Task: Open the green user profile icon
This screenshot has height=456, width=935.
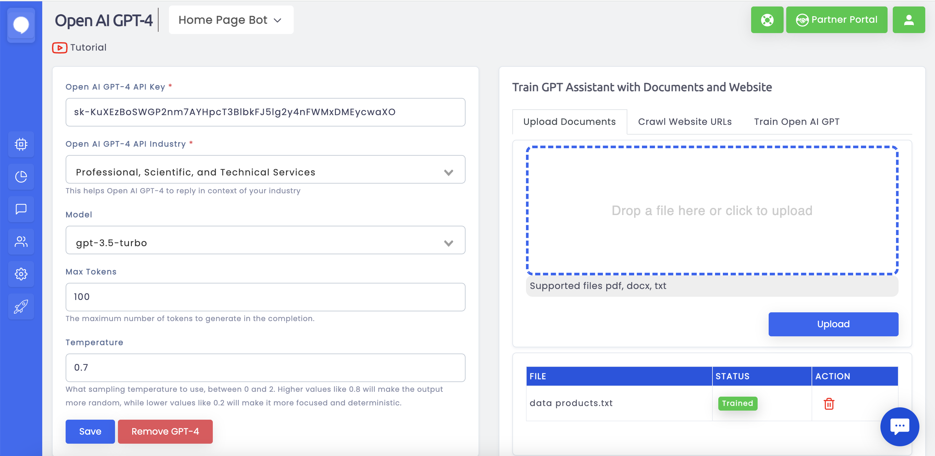Action: (x=908, y=19)
